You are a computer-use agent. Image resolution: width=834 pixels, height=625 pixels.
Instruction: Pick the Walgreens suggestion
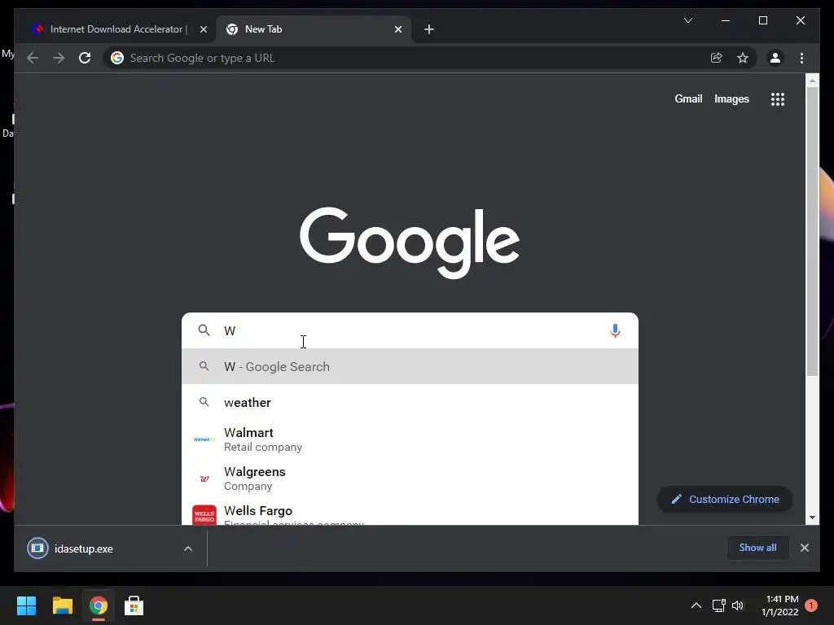click(410, 479)
